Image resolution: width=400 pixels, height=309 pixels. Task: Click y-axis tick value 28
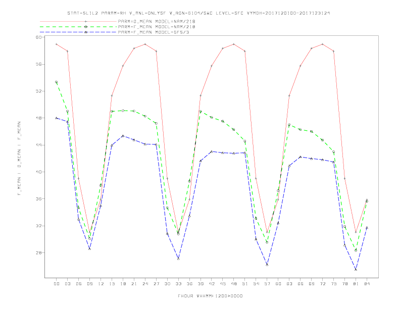point(38,252)
